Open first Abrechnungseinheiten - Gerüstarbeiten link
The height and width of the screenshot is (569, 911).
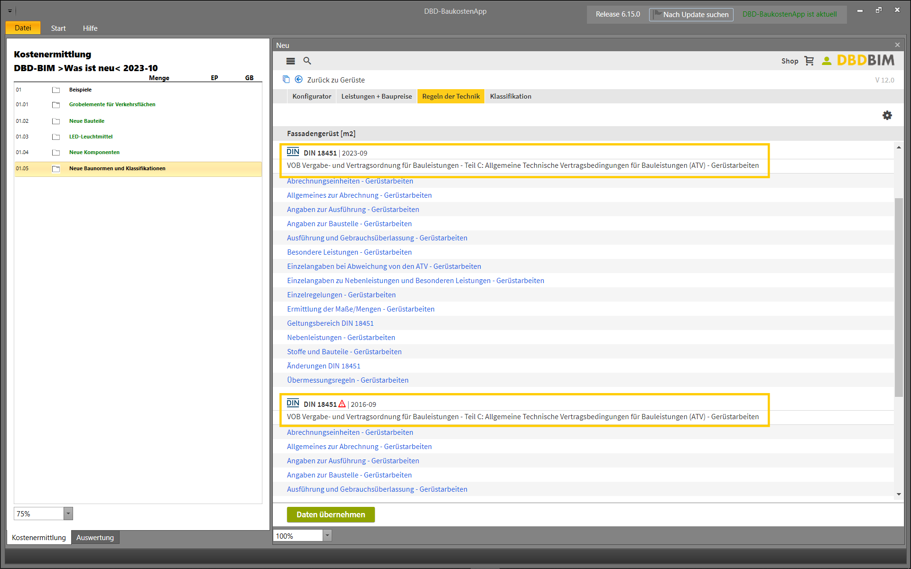click(x=350, y=181)
